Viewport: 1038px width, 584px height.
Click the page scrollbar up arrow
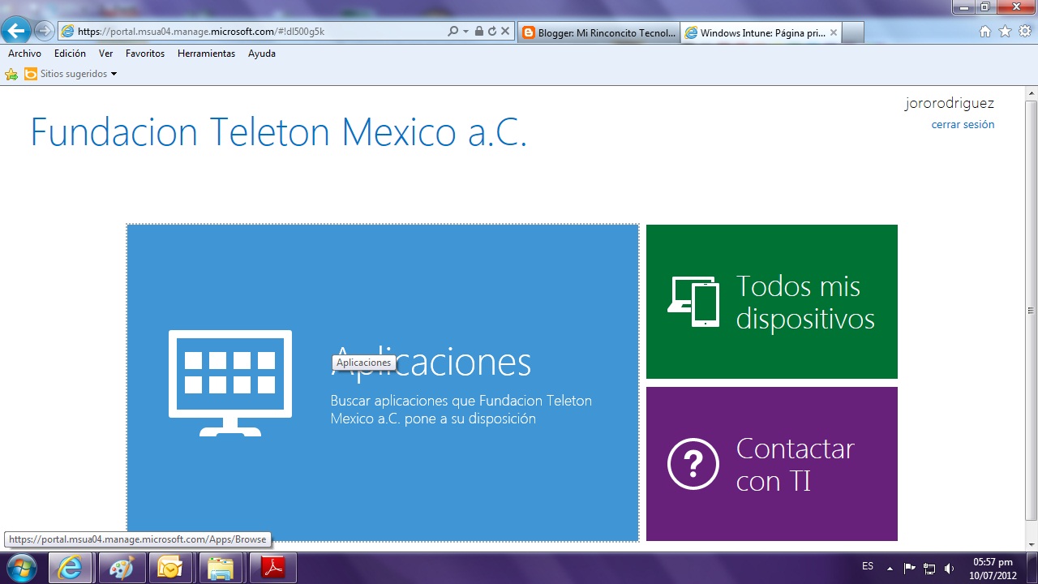1031,92
